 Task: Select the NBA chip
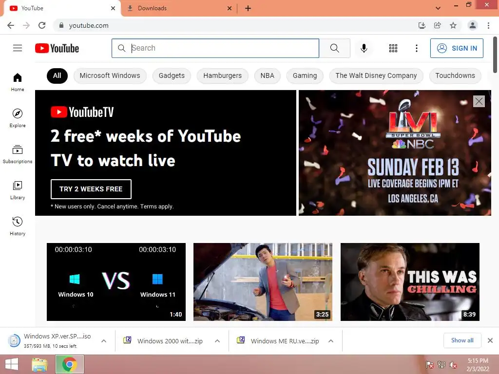coord(268,75)
